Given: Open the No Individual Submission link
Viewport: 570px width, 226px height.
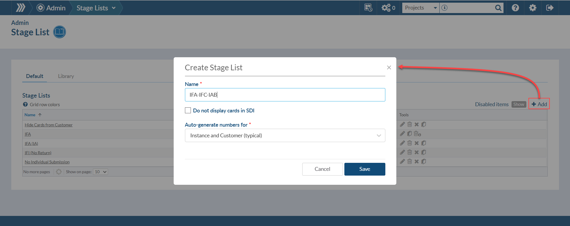Looking at the screenshot, I should [x=47, y=162].
